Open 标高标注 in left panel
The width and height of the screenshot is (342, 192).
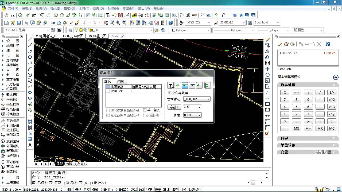click(x=13, y=109)
